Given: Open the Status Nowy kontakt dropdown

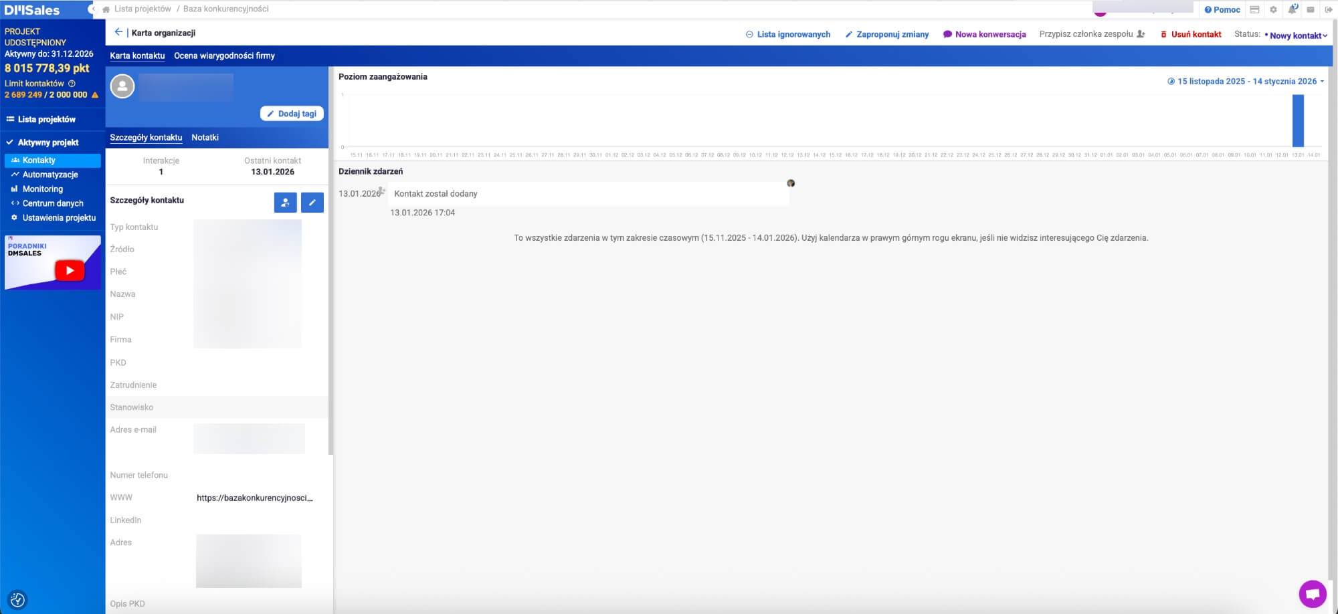Looking at the screenshot, I should 1297,35.
